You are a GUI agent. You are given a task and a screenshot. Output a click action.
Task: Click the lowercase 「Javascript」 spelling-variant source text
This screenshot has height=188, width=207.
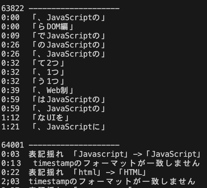click(x=101, y=154)
